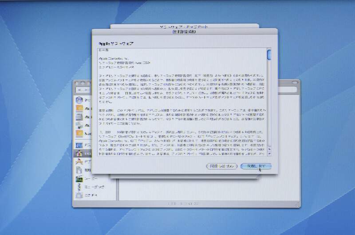Image resolution: width=355 pixels, height=235 pixels.
Task: Select the highlighted Home folder icon
Action: (79, 153)
